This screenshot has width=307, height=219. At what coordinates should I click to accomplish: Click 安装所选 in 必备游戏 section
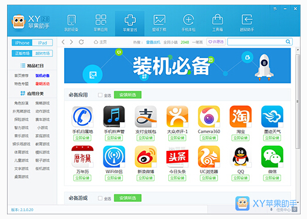point(128,198)
